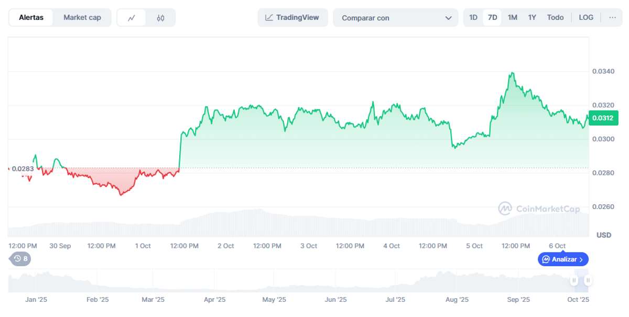Click Jun '25 on overview timeline
629x317 pixels.
click(x=336, y=300)
